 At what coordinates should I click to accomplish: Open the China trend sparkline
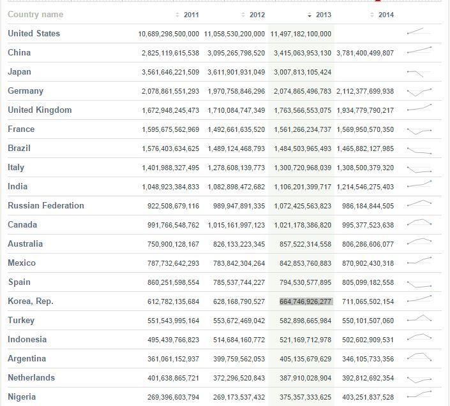[419, 50]
